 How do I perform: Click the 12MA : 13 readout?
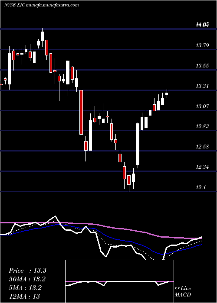(24, 296)
